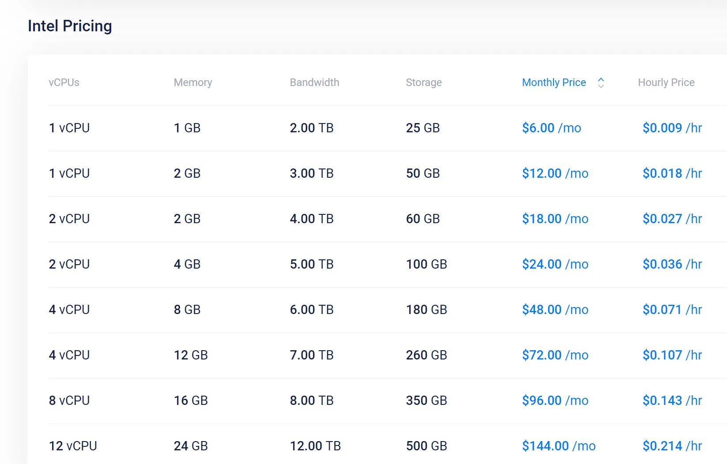The height and width of the screenshot is (464, 727).
Task: Sort by Hourly Price column header
Action: pyautogui.click(x=666, y=82)
